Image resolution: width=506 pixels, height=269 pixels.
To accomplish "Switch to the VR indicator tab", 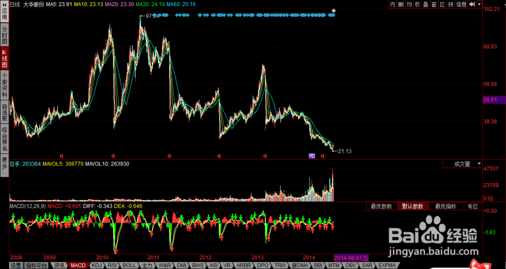I will point(227,266).
